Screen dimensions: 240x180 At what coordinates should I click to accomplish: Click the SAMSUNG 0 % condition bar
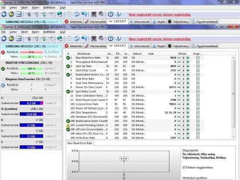(32, 52)
